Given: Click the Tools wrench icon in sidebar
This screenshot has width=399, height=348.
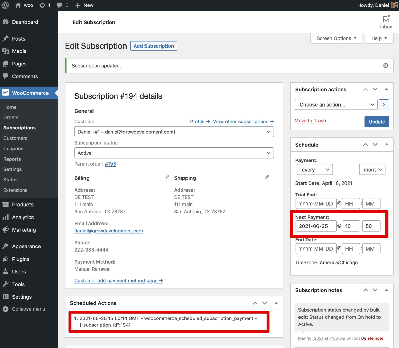Looking at the screenshot, I should coord(5,284).
